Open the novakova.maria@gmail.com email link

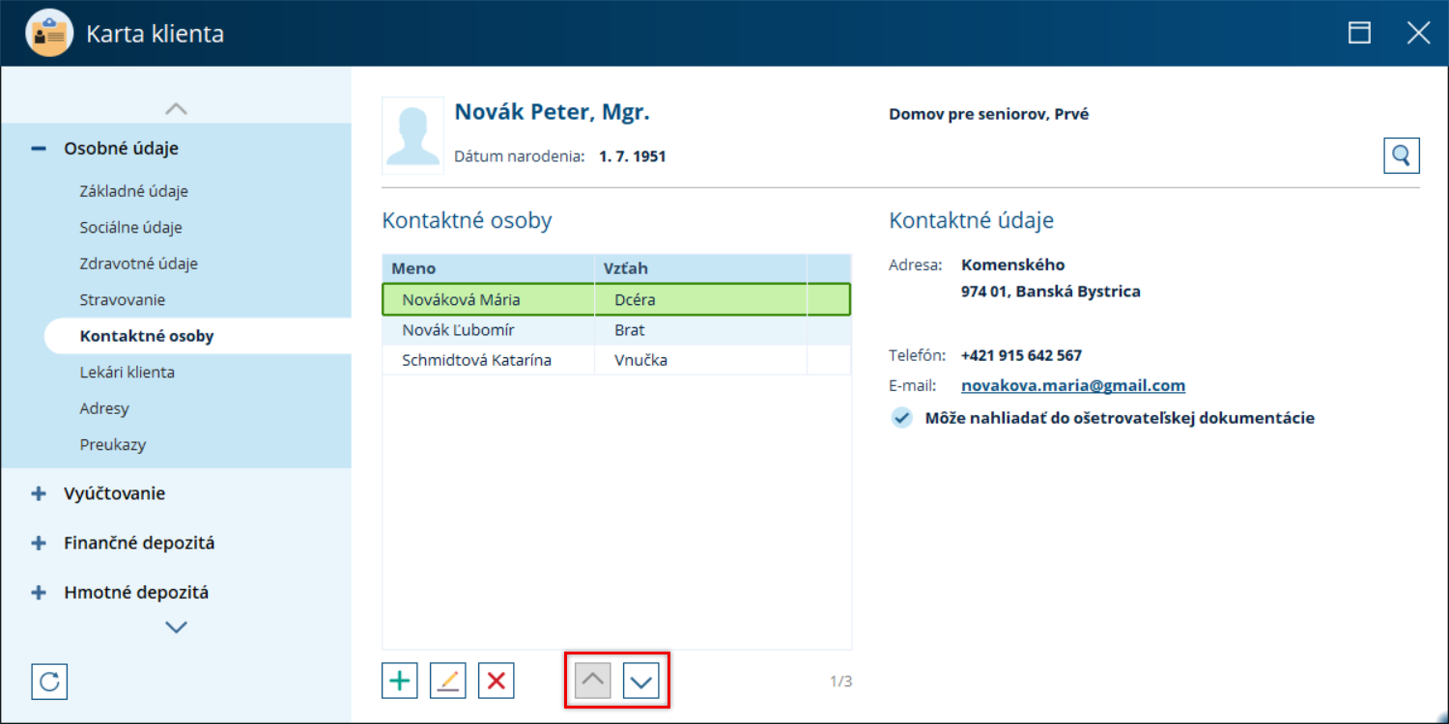(x=1073, y=385)
